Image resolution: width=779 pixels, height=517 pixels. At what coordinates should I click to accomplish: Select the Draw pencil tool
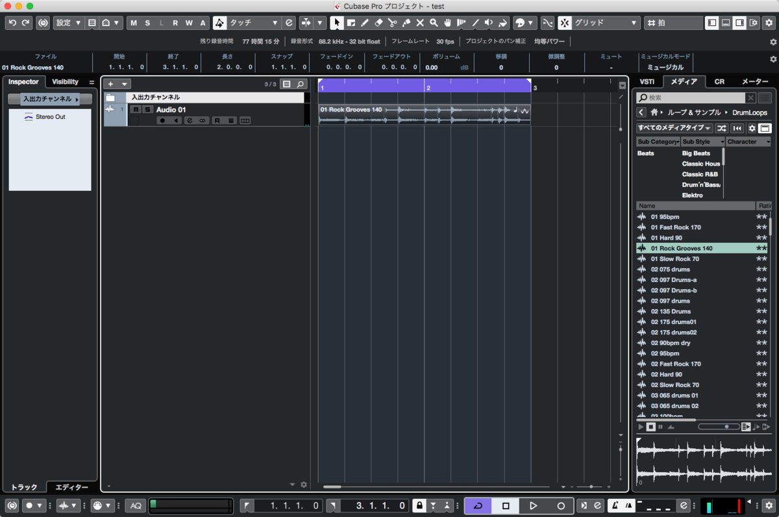(x=365, y=23)
